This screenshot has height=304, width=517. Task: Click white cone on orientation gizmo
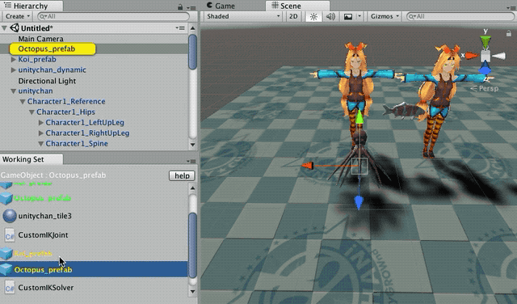[499, 56]
